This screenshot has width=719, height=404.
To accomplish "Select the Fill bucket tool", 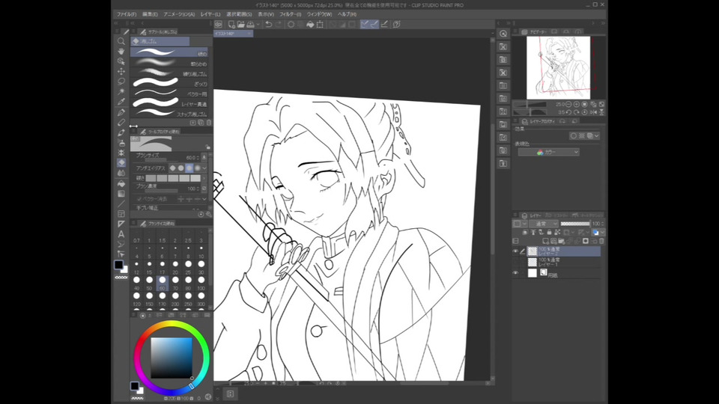I will (121, 183).
